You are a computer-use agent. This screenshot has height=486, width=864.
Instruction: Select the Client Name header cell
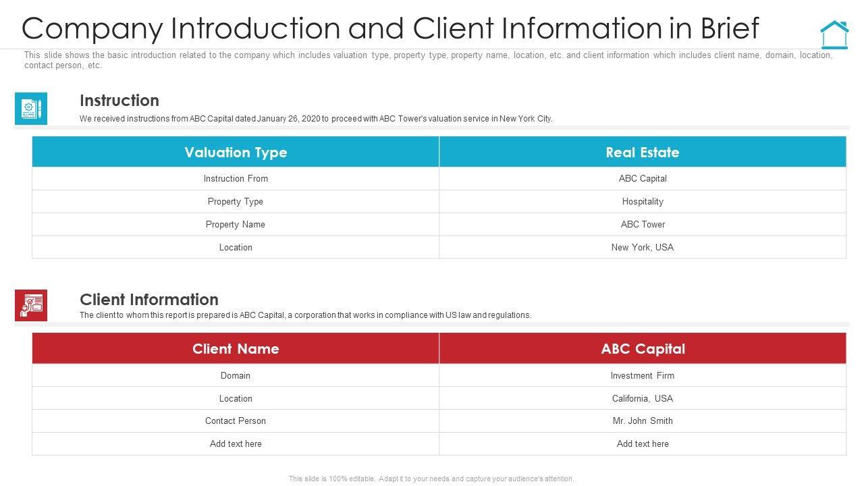tap(236, 349)
